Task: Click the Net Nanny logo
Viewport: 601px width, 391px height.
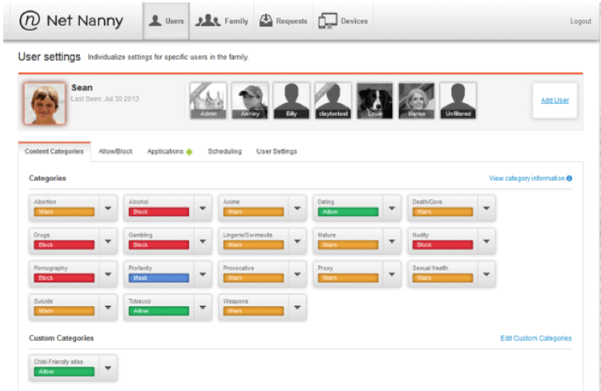Action: pos(71,20)
